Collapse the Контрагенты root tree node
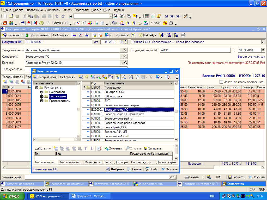The image size is (267, 200). (37, 87)
